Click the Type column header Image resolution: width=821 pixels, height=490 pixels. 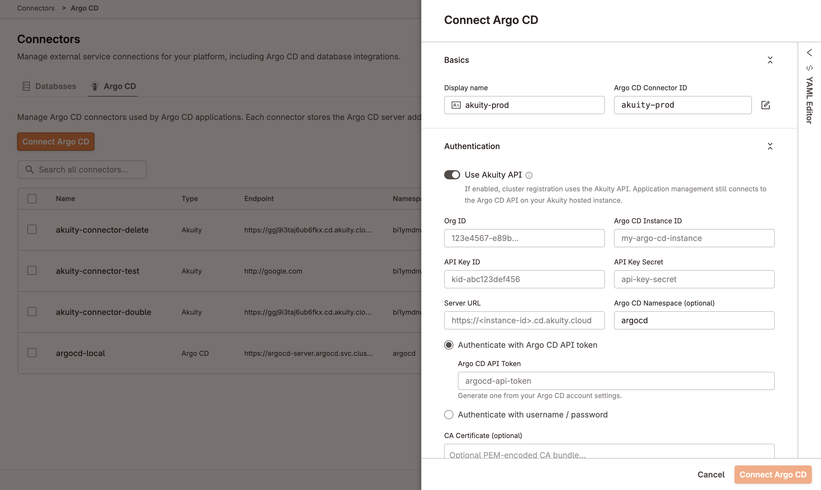point(190,199)
